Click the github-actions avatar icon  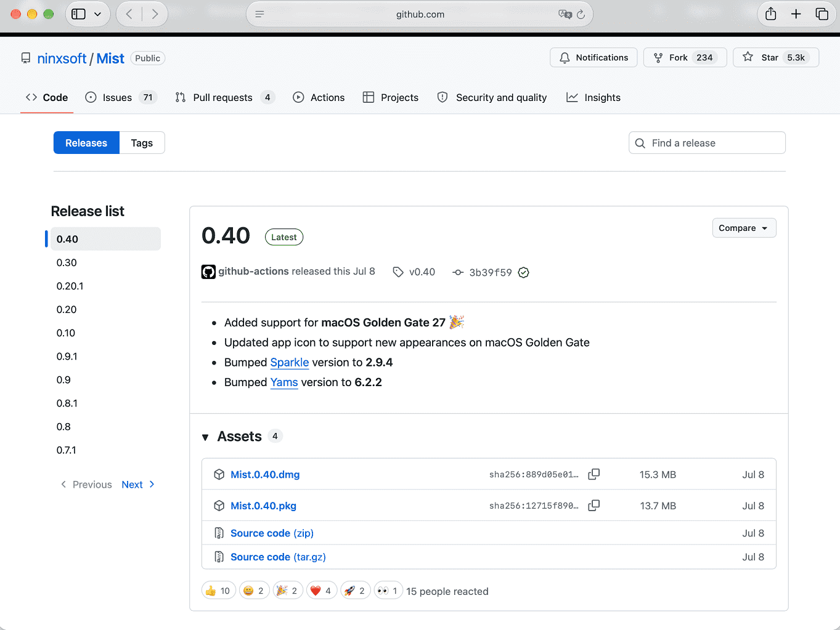point(208,272)
